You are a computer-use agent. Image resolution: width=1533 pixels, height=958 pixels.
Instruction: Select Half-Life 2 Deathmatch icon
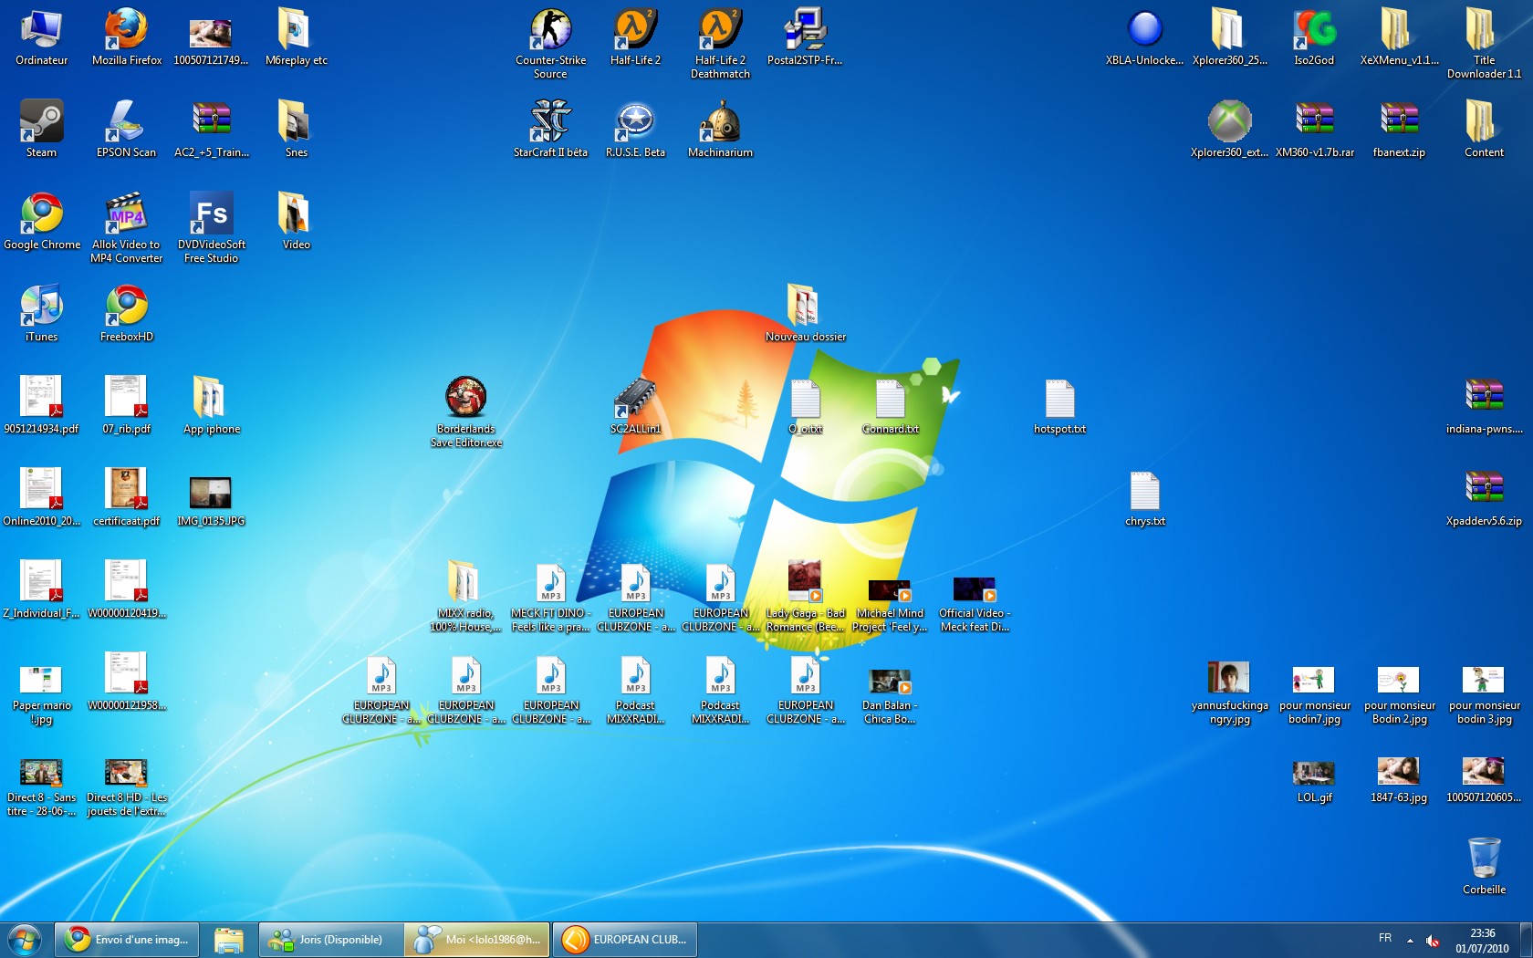[720, 44]
